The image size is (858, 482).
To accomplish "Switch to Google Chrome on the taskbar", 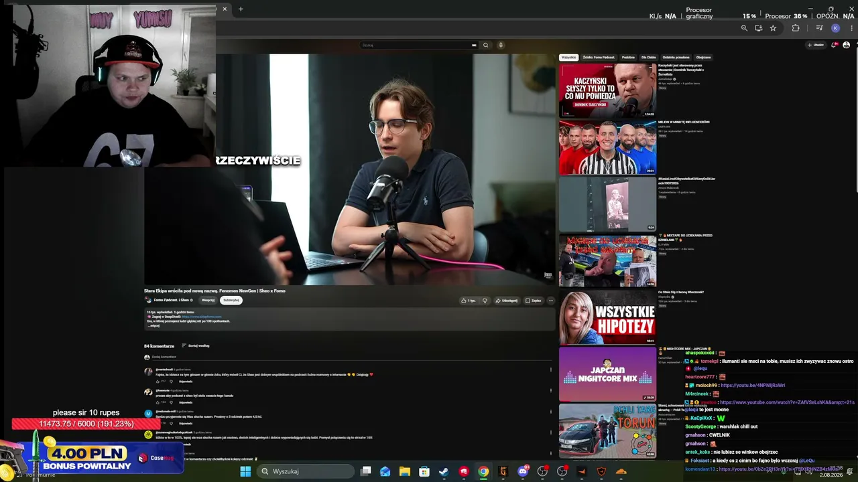I will [x=483, y=471].
